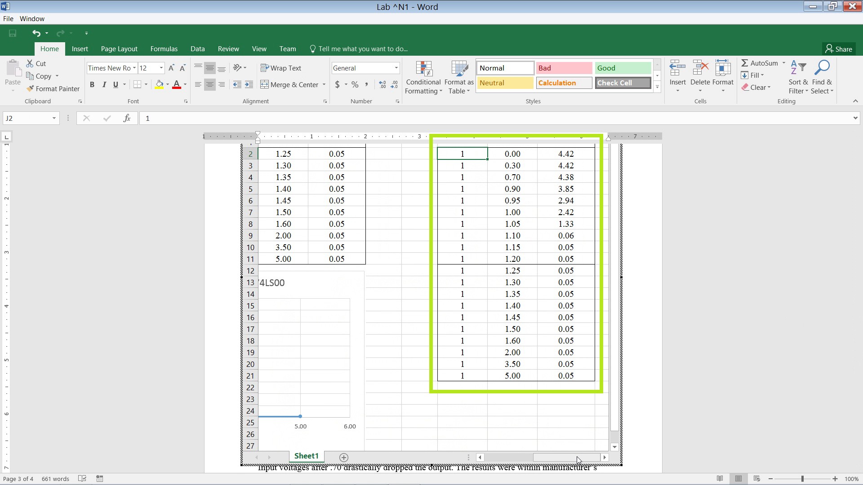Click the Home tab in ribbon
This screenshot has height=485, width=863.
[x=49, y=48]
